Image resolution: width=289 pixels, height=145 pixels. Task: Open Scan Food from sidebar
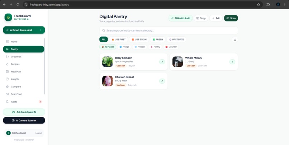pos(24,94)
